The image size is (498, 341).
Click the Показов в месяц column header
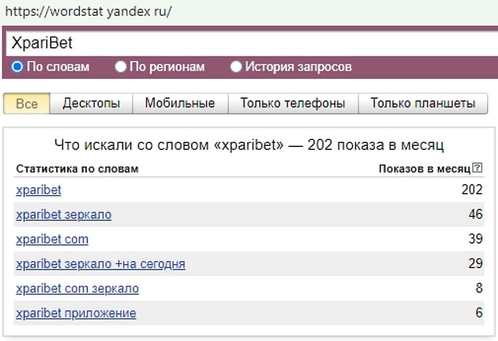pos(424,169)
